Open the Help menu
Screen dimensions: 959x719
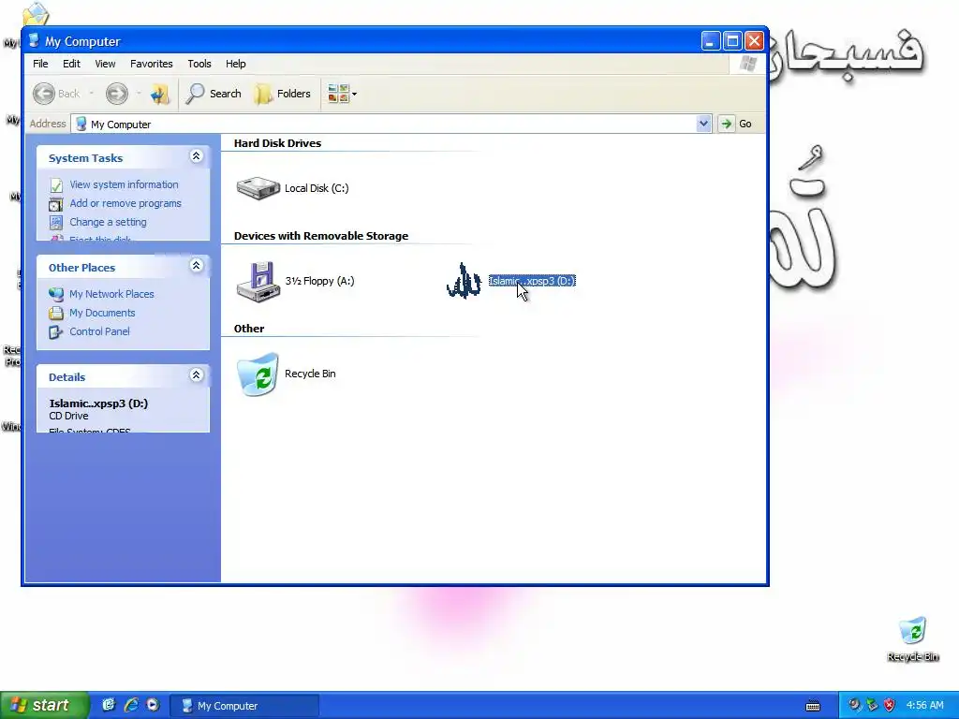235,64
